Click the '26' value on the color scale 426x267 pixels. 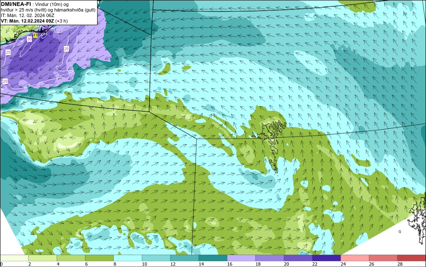[371, 264]
